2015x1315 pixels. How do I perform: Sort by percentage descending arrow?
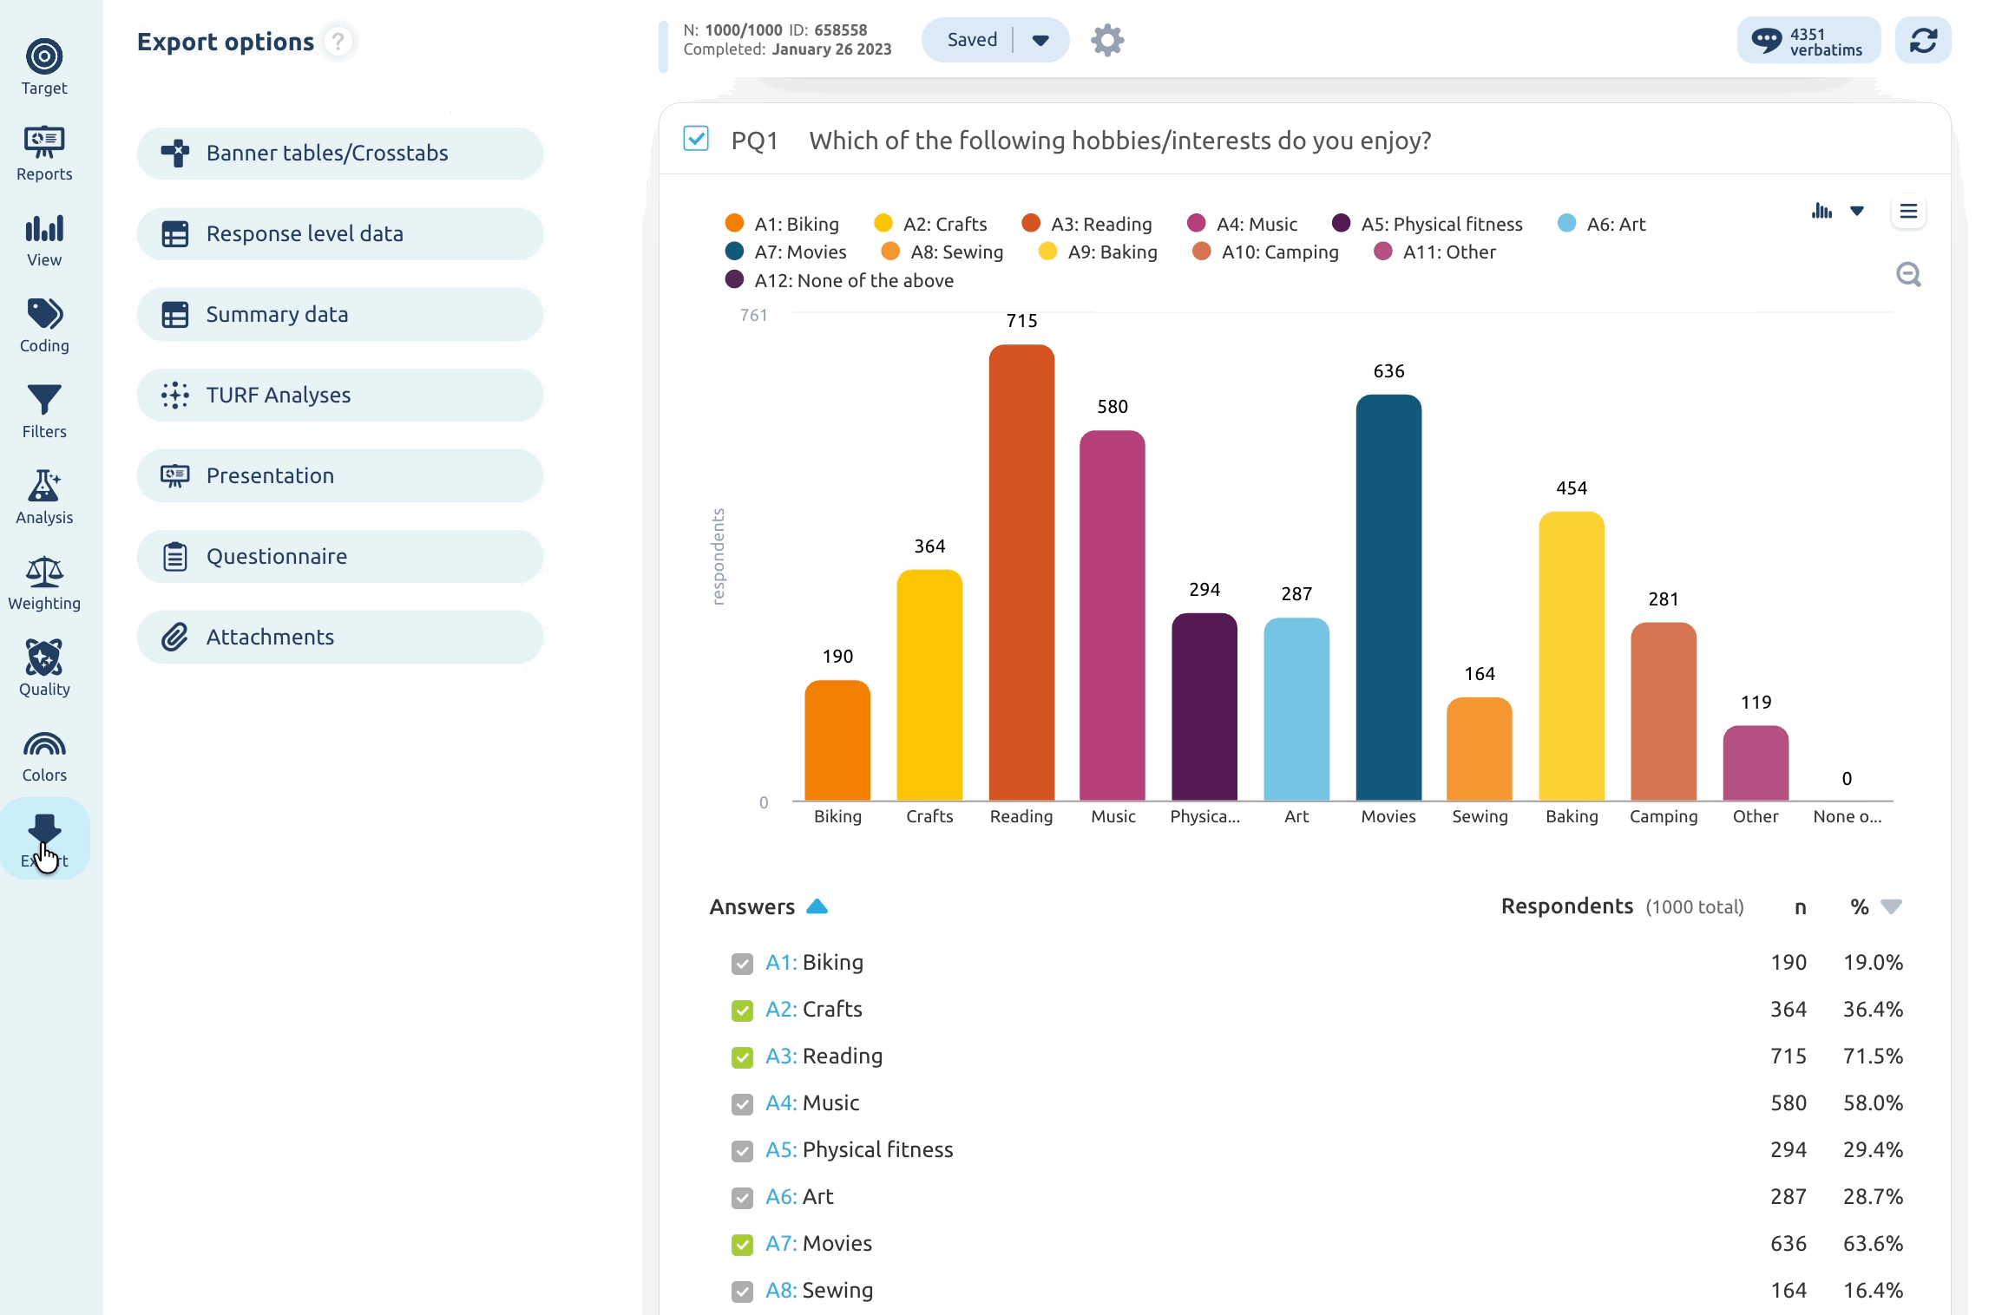pos(1891,906)
